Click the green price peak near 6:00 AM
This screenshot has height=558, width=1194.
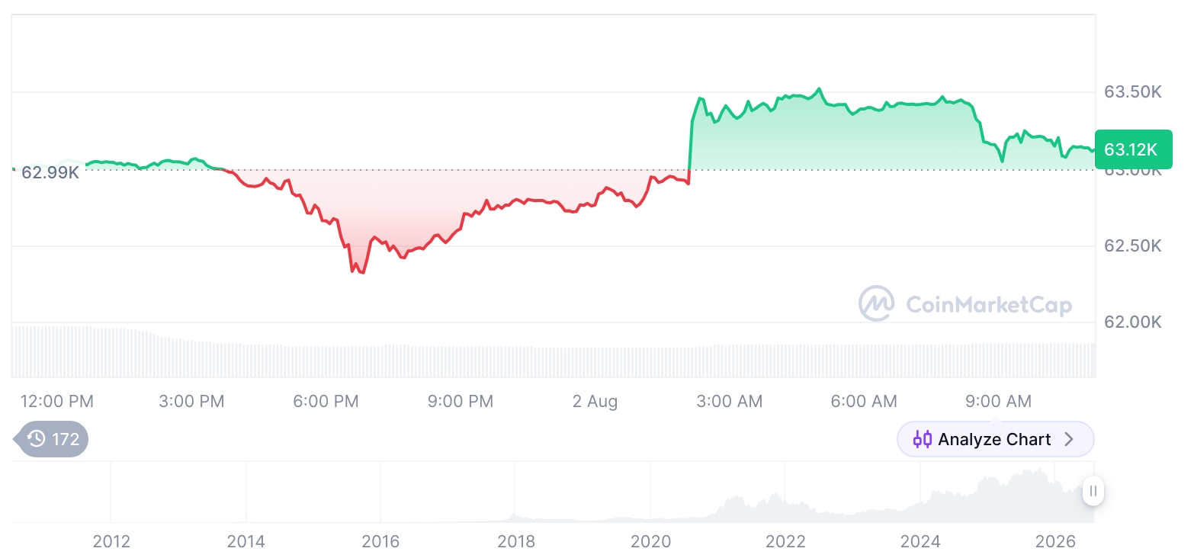click(820, 89)
